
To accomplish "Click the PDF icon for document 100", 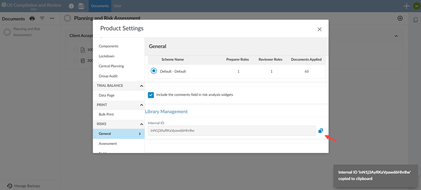I will pyautogui.click(x=82, y=49).
